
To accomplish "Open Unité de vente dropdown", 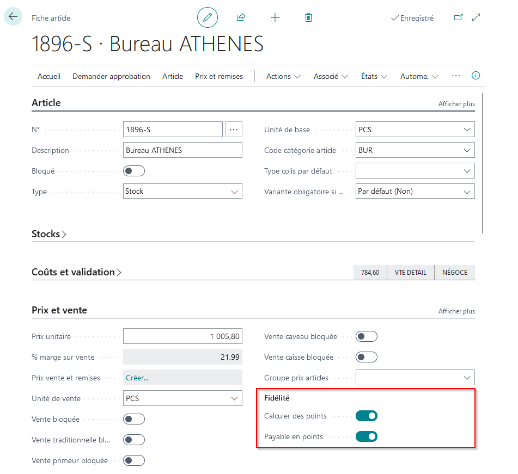I will tap(182, 398).
